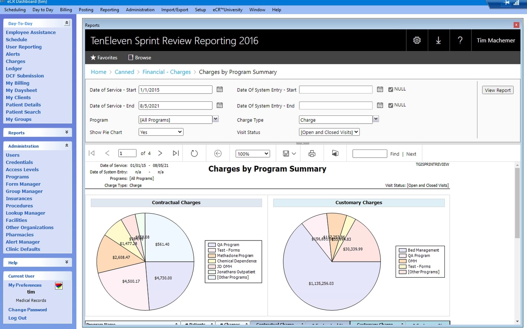This screenshot has height=329, width=527.
Task: Go to first report page
Action: coord(92,153)
